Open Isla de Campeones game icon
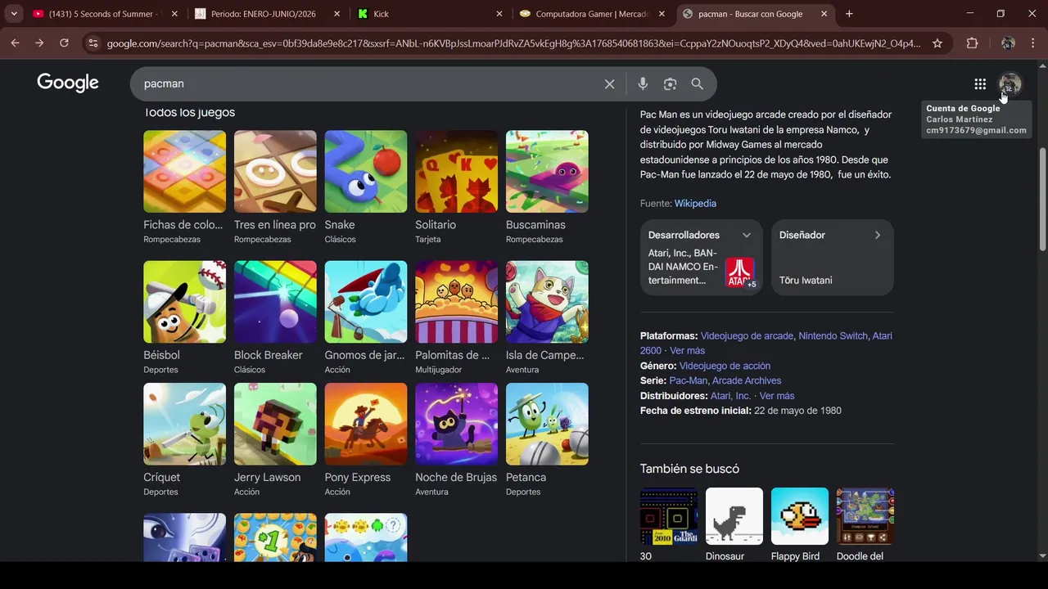The image size is (1048, 589). (547, 302)
